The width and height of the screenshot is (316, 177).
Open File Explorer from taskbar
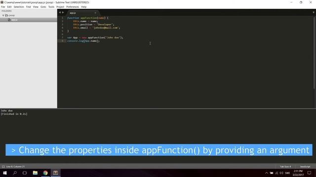[x=35, y=173]
